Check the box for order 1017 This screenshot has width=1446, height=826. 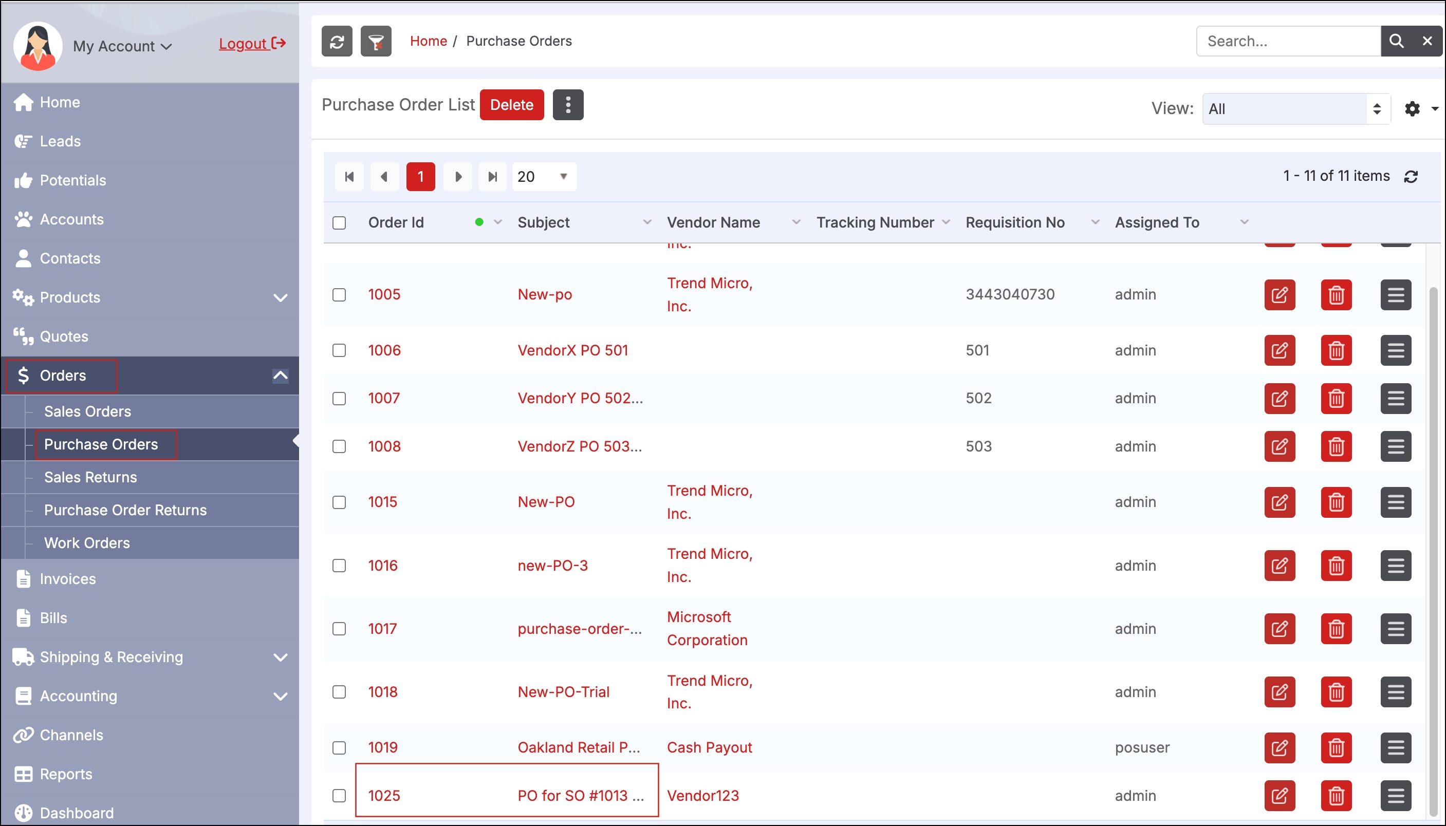point(339,629)
